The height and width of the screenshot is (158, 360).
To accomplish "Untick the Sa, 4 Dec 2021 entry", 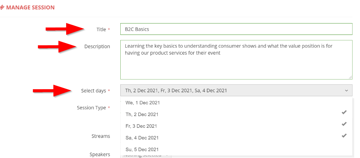I will 236,138.
